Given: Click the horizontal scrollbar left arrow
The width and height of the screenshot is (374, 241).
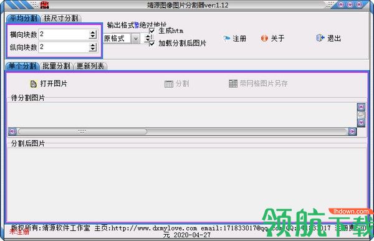Looking at the screenshot, I should (x=12, y=131).
